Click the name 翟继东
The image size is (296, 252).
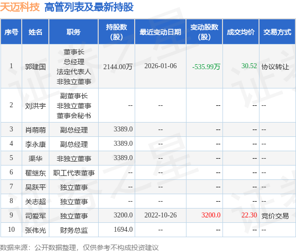coord(36,173)
